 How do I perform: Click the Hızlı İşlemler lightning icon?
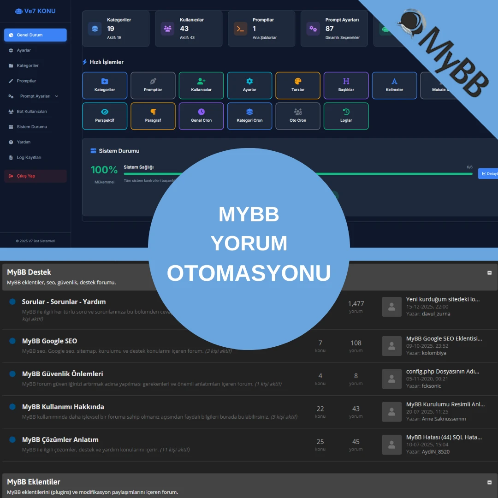(x=84, y=62)
